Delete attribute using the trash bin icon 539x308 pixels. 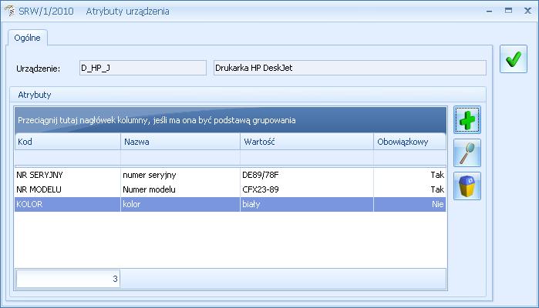[467, 186]
